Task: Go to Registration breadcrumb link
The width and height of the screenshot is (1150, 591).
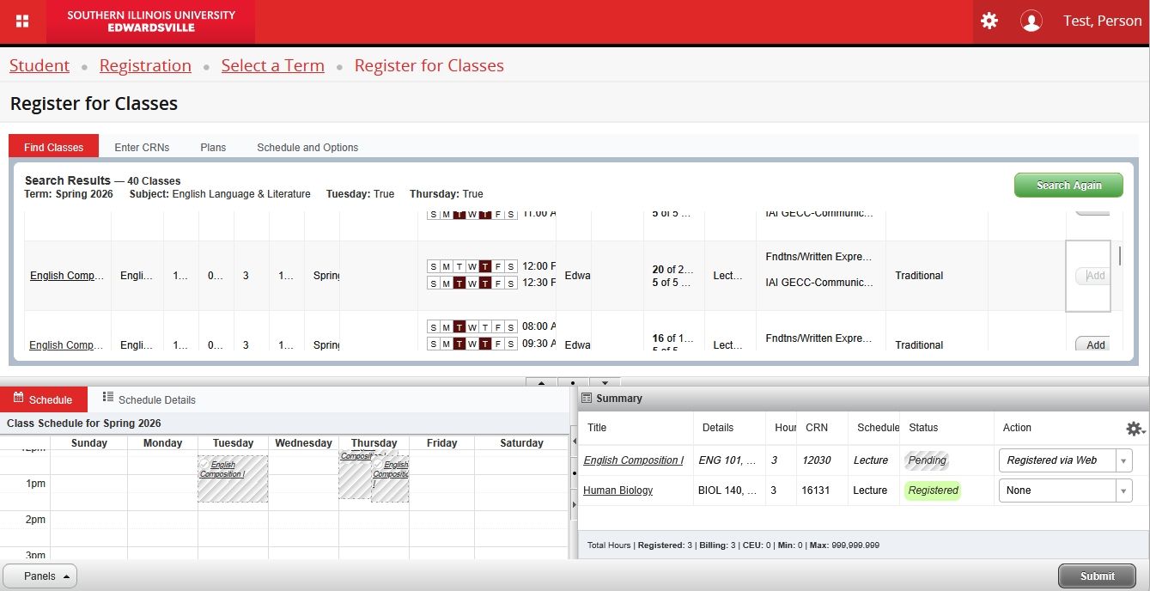Action: coord(145,66)
